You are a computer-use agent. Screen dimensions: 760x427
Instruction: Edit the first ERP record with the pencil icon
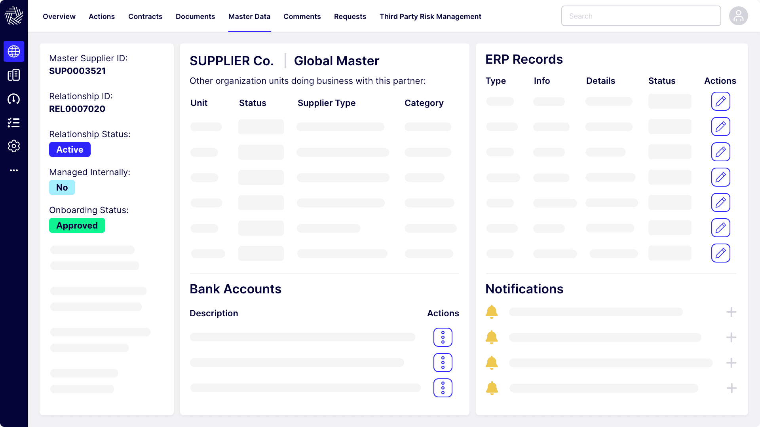pos(721,101)
